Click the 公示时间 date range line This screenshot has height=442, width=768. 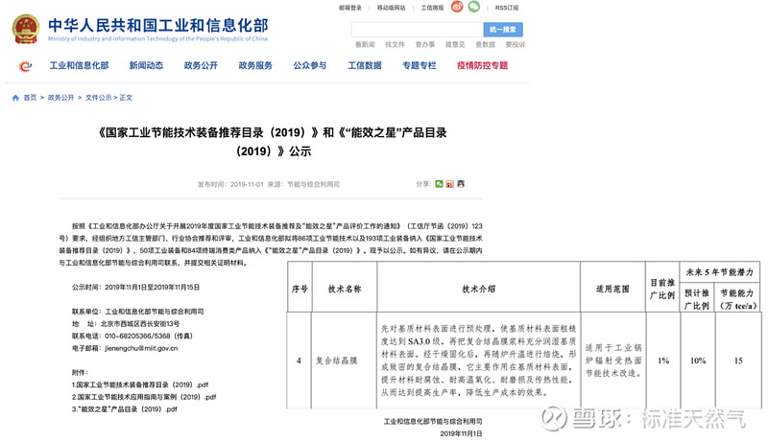pyautogui.click(x=135, y=287)
